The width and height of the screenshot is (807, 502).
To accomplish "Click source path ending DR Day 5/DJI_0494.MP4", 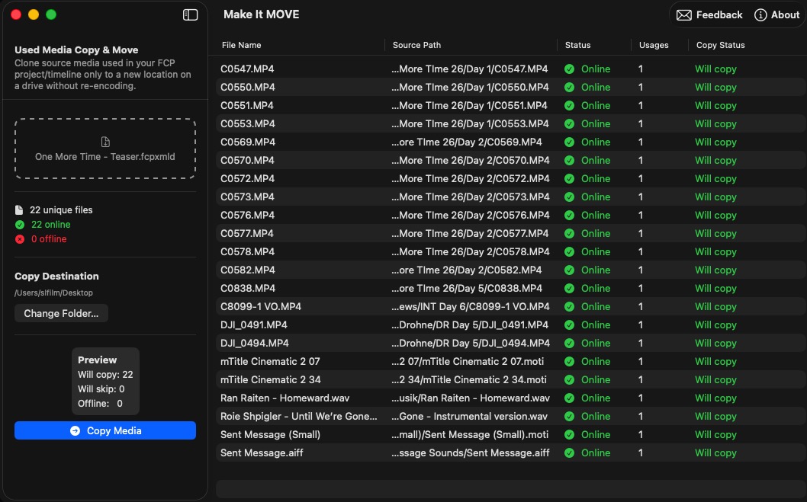I will [471, 344].
